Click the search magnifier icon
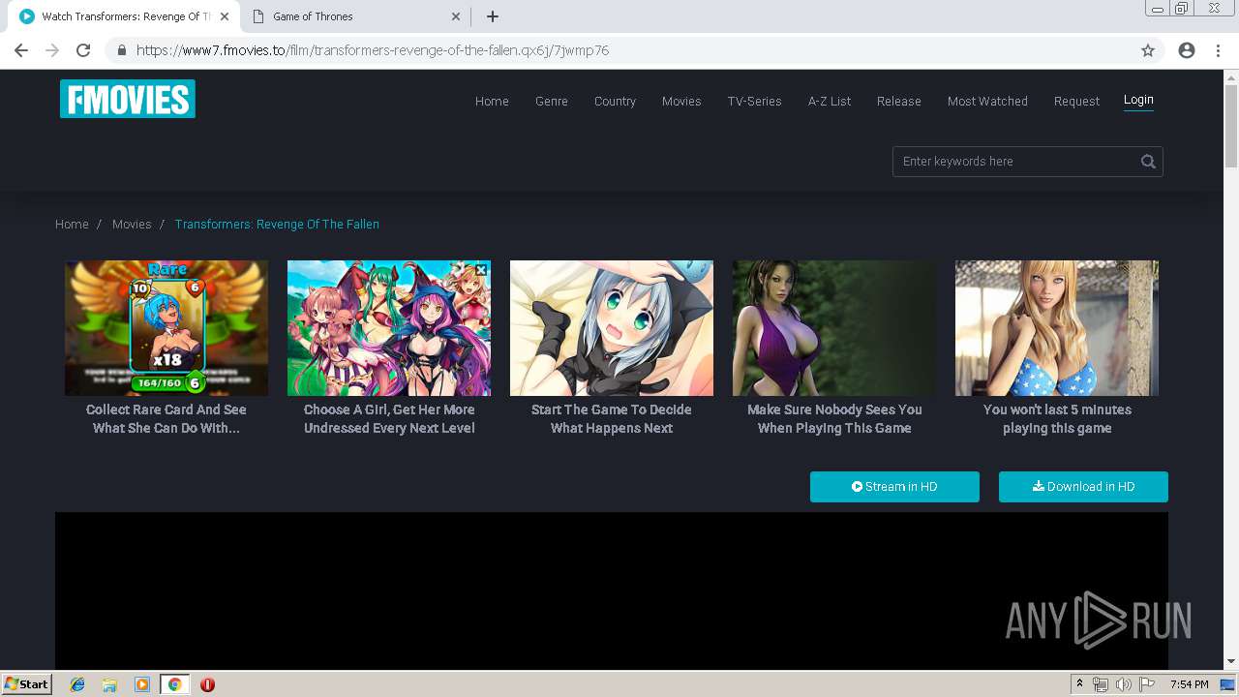Viewport: 1239px width, 697px height. click(x=1148, y=162)
